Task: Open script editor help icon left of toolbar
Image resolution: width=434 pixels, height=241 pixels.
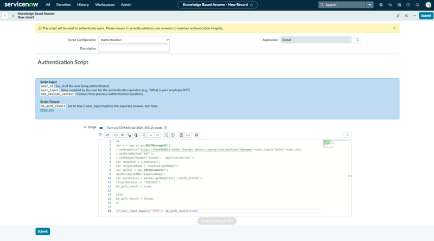Action: [100, 135]
